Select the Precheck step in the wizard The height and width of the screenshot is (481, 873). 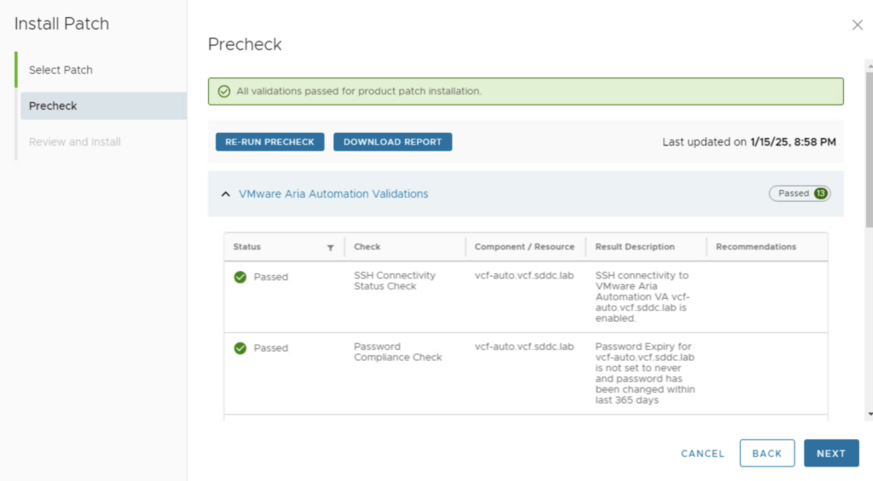(x=53, y=106)
